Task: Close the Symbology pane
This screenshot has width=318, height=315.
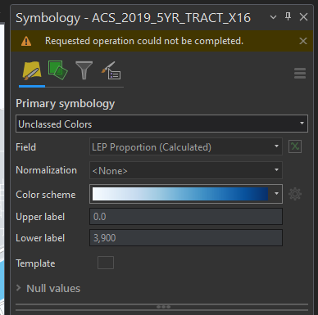Action: (303, 17)
